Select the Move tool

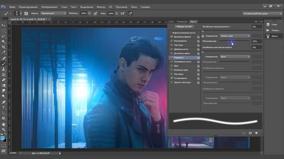point(3,25)
